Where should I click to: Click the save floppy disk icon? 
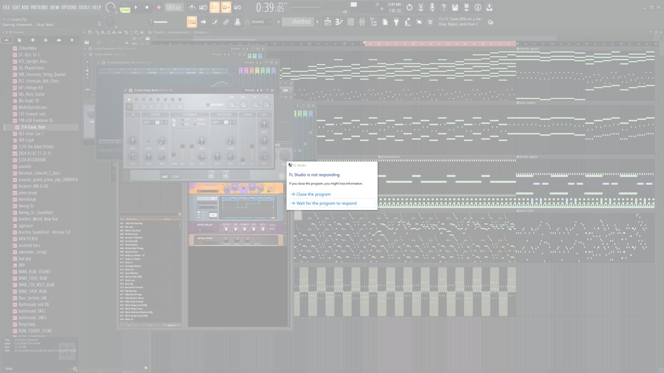[454, 7]
